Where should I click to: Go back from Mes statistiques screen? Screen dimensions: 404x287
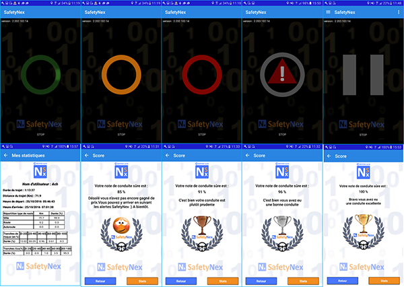5,155
